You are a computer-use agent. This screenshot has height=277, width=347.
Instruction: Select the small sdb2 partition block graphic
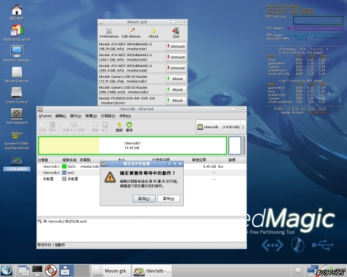click(x=235, y=146)
